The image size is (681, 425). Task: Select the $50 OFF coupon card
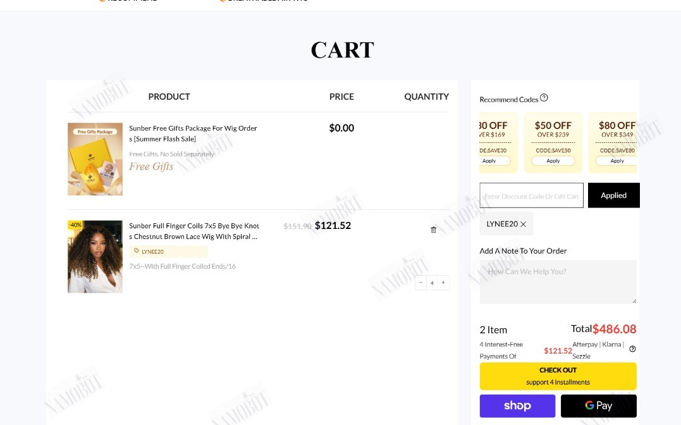tap(553, 142)
